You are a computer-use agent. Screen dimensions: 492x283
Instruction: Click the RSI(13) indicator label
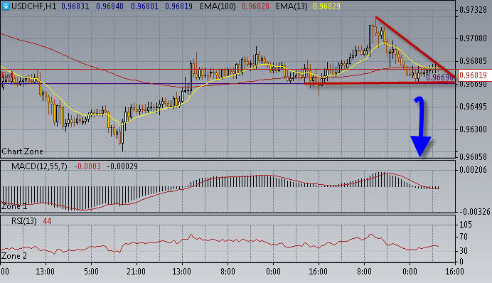coord(24,221)
